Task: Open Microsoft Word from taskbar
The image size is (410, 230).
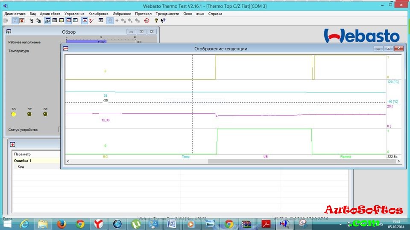Action: click(172, 224)
